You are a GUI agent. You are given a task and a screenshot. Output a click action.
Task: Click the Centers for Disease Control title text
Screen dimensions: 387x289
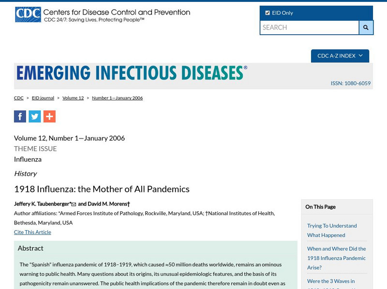pyautogui.click(x=116, y=12)
